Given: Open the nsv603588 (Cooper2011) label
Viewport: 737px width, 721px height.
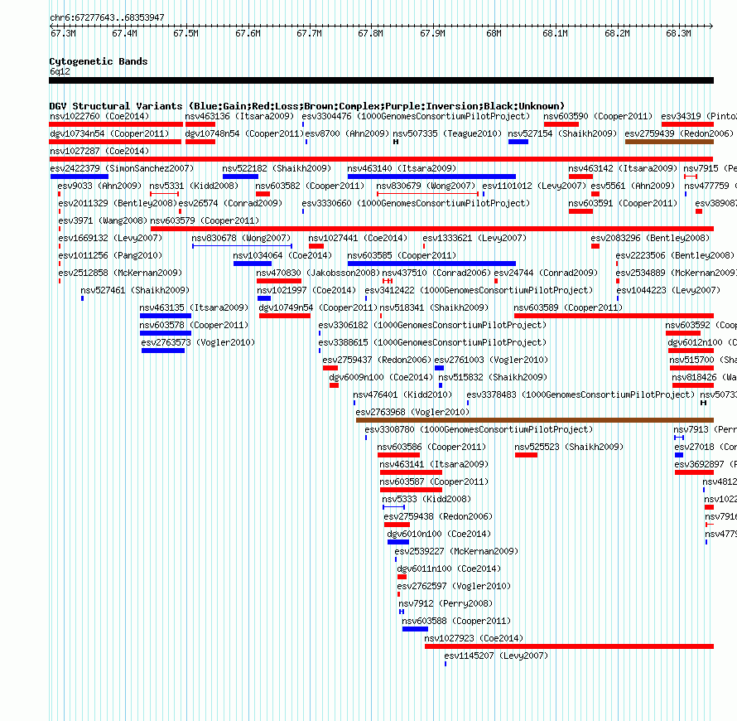Looking at the screenshot, I should 456,621.
